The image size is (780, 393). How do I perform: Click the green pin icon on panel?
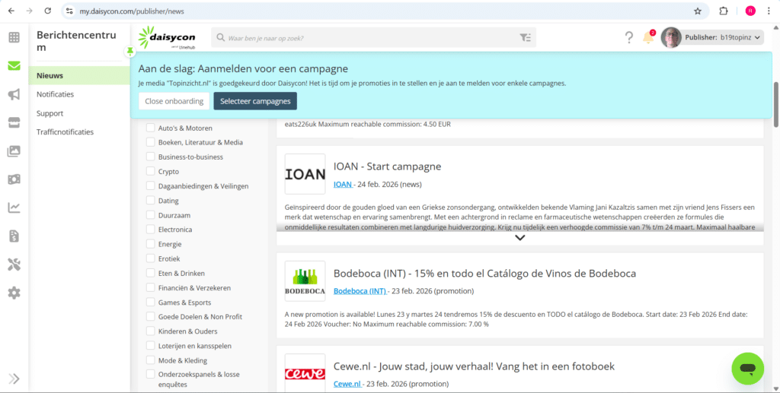129,51
